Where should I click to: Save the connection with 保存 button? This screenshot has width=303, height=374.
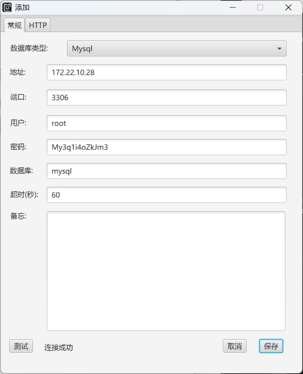[271, 346]
